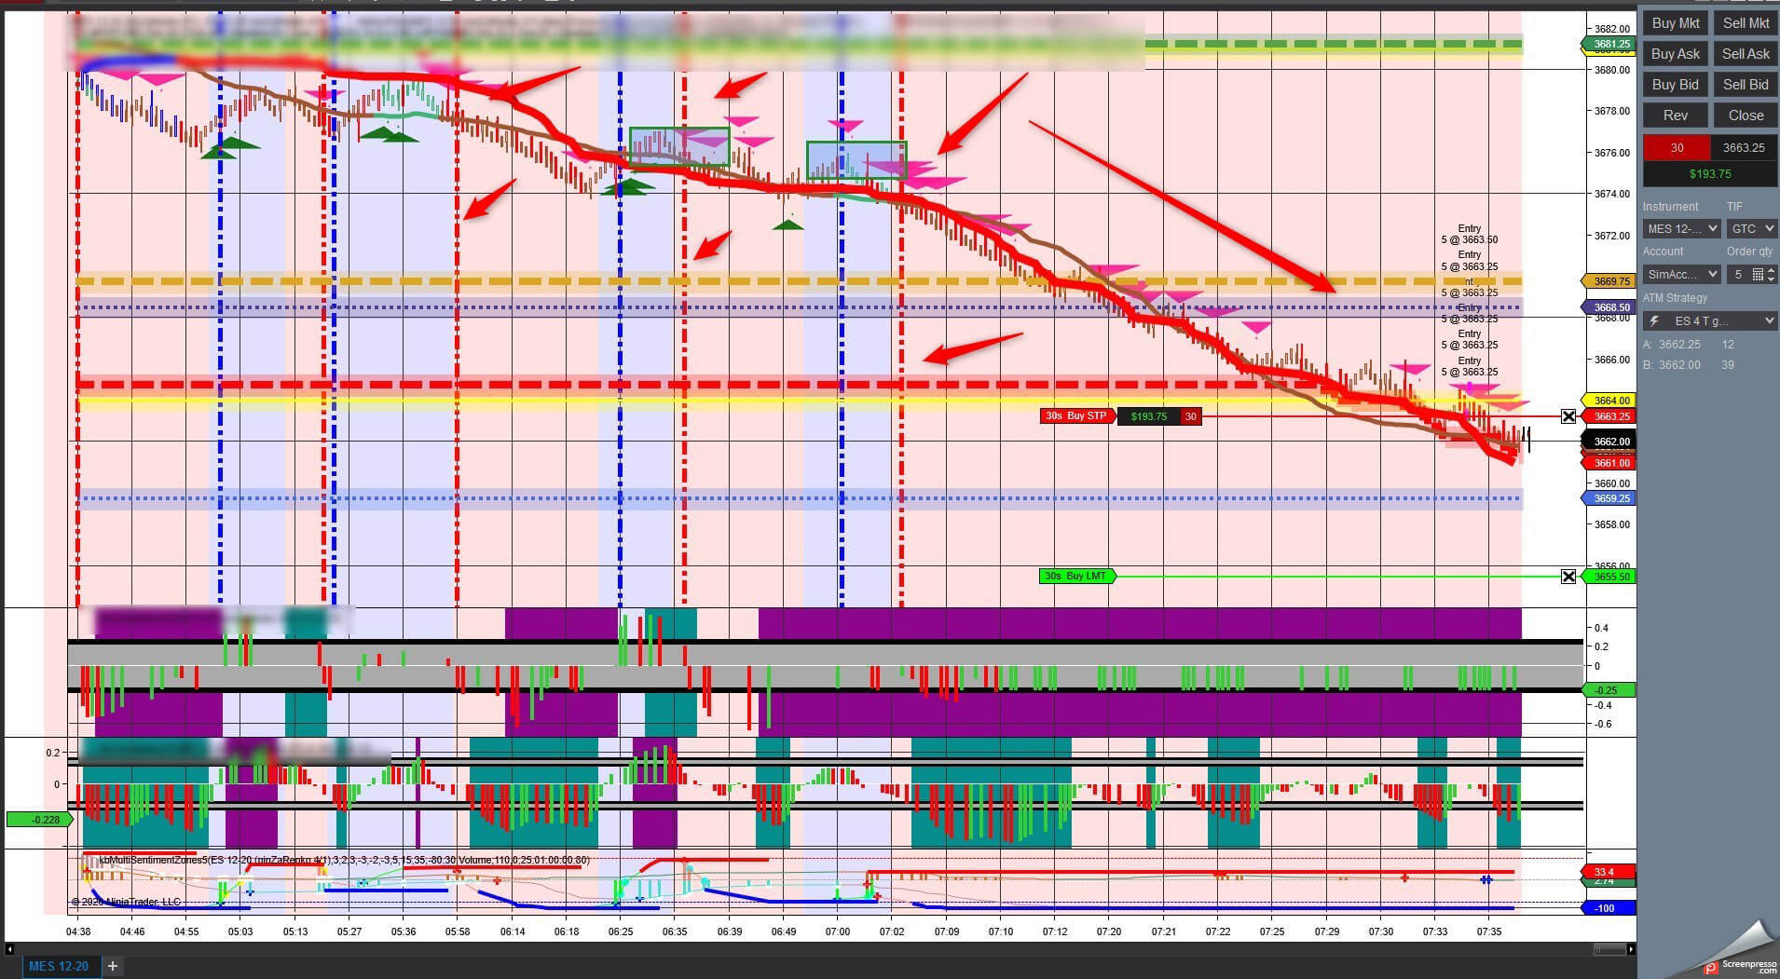
Task: Cancel the 30s Buy LMT order with its X icon
Action: 1568,577
